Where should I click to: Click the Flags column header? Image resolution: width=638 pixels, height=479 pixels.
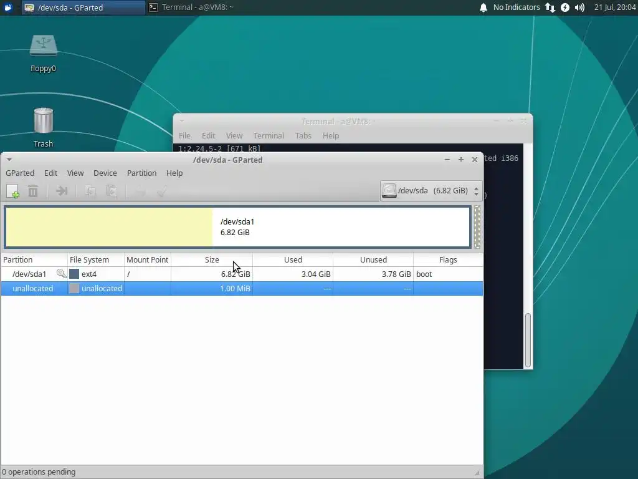[x=448, y=259]
